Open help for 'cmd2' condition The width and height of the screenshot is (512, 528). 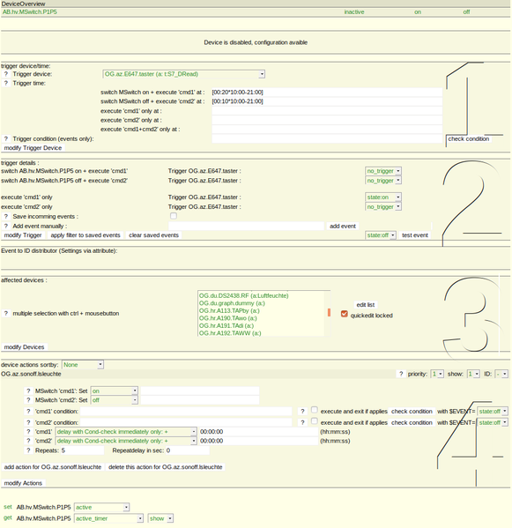click(28, 422)
